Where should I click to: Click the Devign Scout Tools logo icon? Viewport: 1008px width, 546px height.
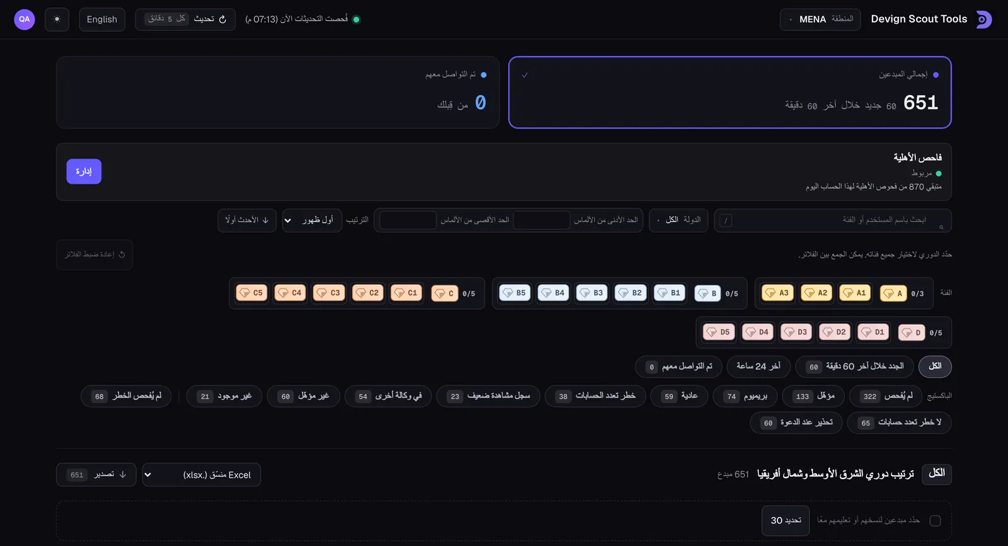984,20
